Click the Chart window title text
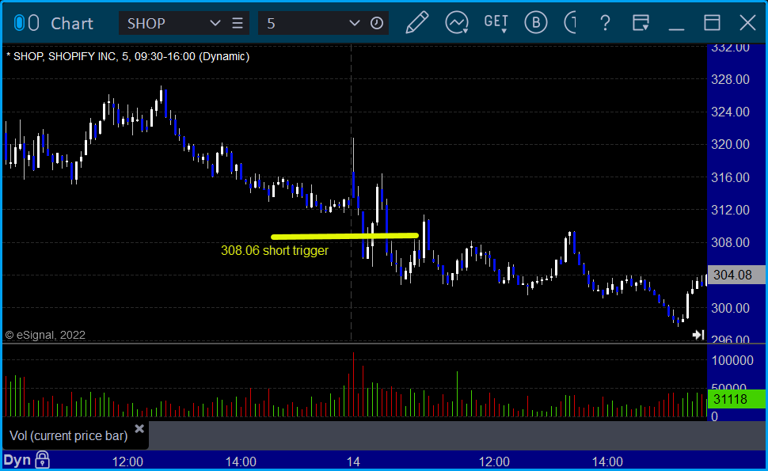This screenshot has width=768, height=471. (x=72, y=24)
